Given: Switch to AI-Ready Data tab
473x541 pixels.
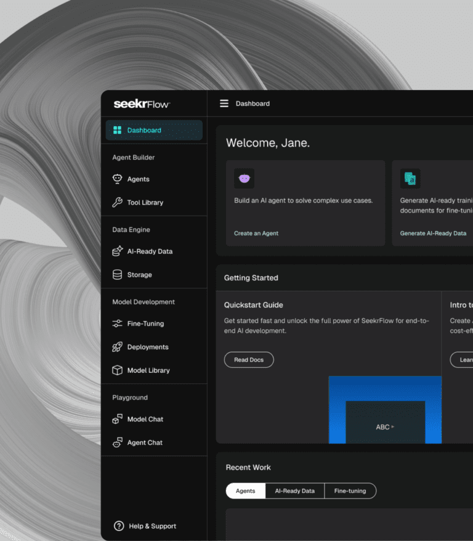Looking at the screenshot, I should click(295, 490).
